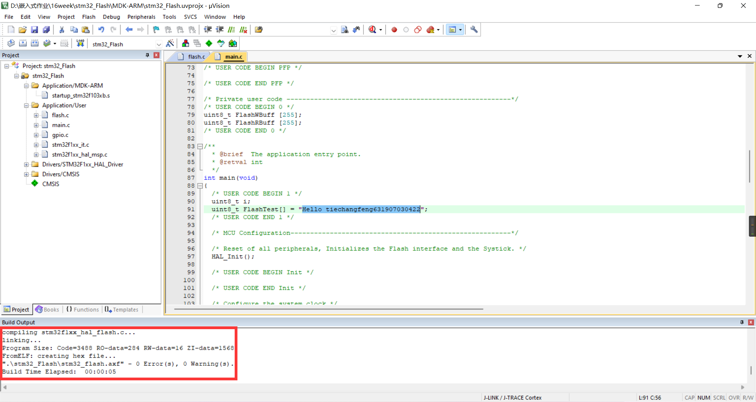Click the editor vertical scrollbar thumb
Image resolution: width=756 pixels, height=402 pixels.
tap(749, 166)
